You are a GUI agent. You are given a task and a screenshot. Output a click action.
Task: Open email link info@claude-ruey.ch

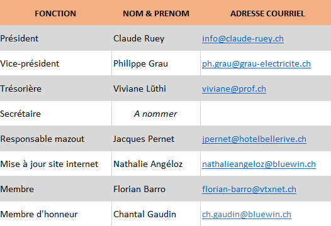[x=243, y=39]
